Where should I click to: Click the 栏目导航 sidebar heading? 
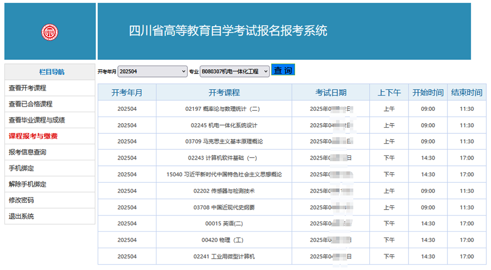coord(52,72)
